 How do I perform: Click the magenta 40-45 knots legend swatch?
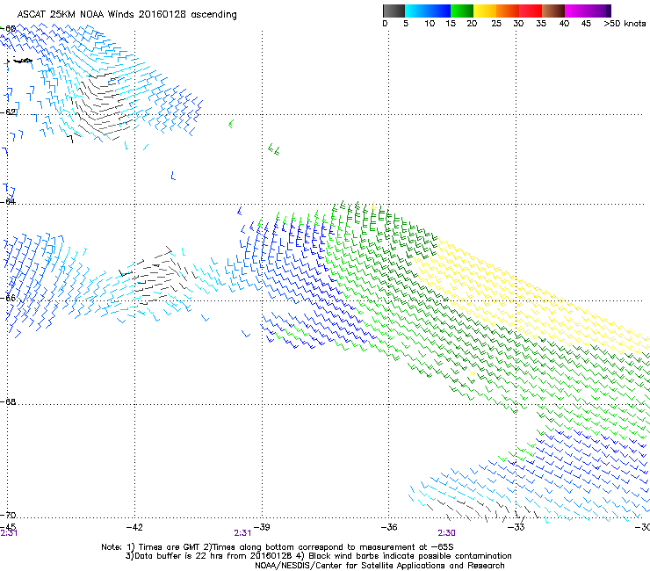[x=576, y=11]
